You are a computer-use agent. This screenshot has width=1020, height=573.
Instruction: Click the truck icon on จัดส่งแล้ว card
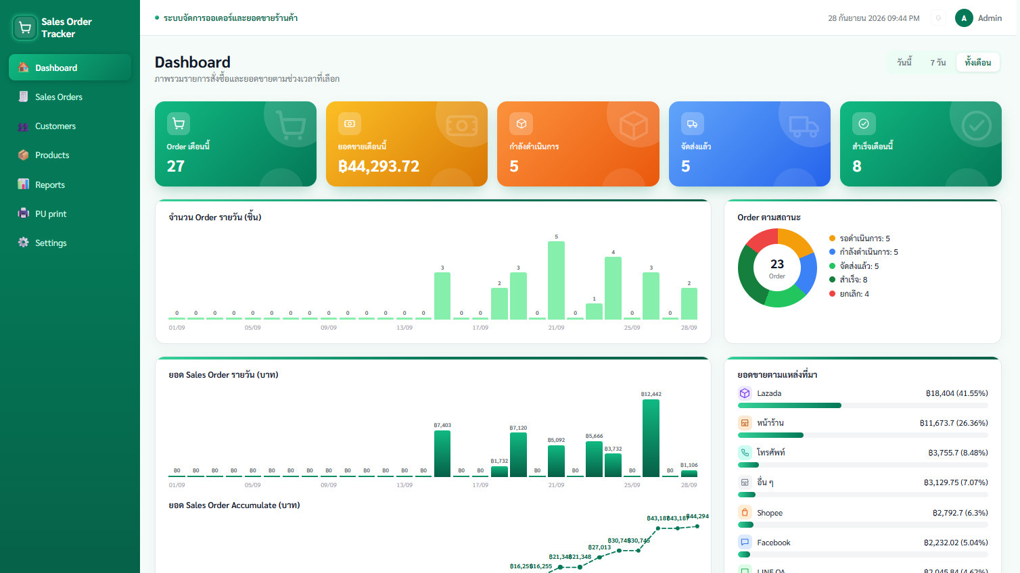(x=693, y=124)
